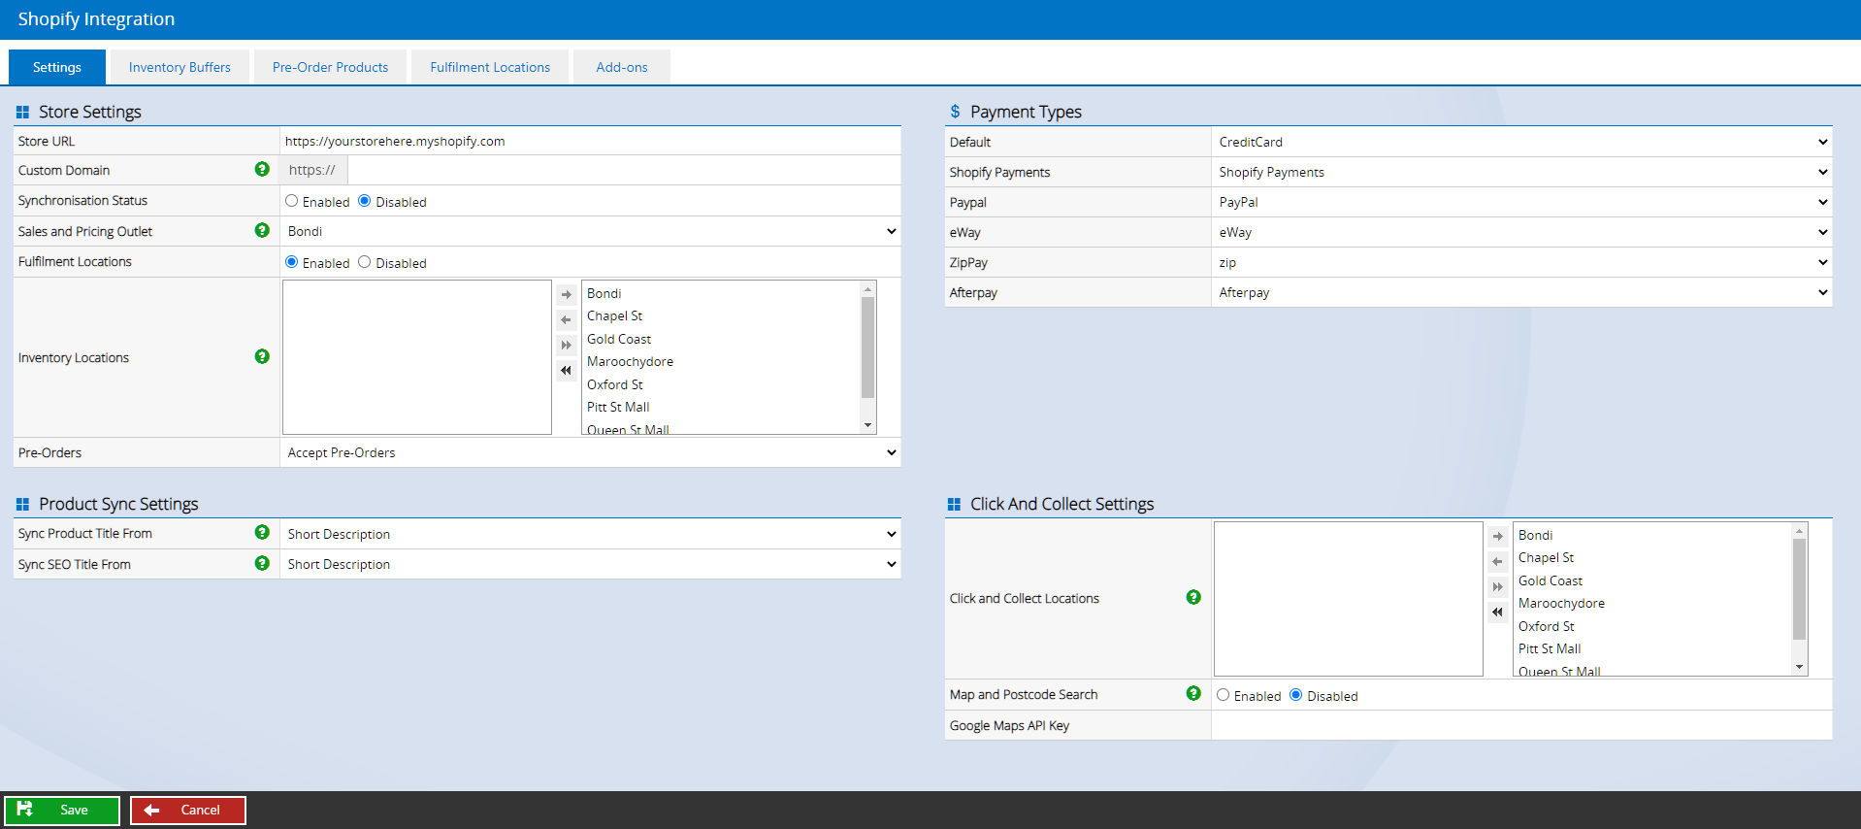Cancel the changes
The width and height of the screenshot is (1861, 829).
188,810
